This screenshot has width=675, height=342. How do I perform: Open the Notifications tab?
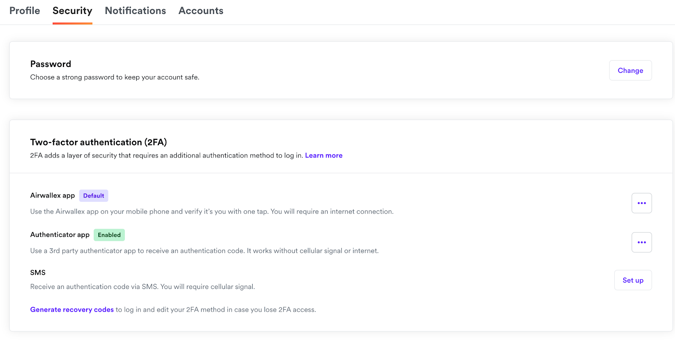[x=135, y=11]
